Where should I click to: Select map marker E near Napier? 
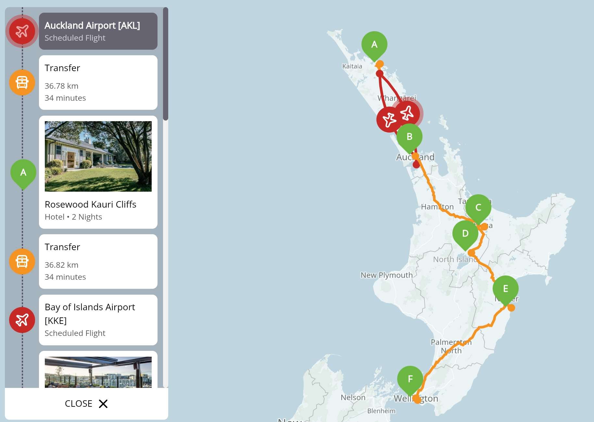pyautogui.click(x=505, y=289)
